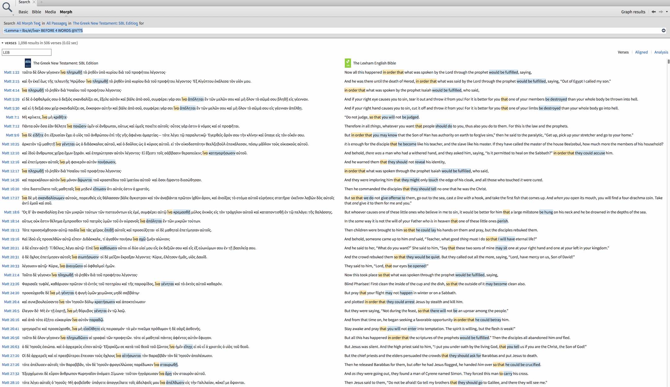Click the back navigation arrow
Viewport: 670px width, 387px height.
[x=654, y=12]
